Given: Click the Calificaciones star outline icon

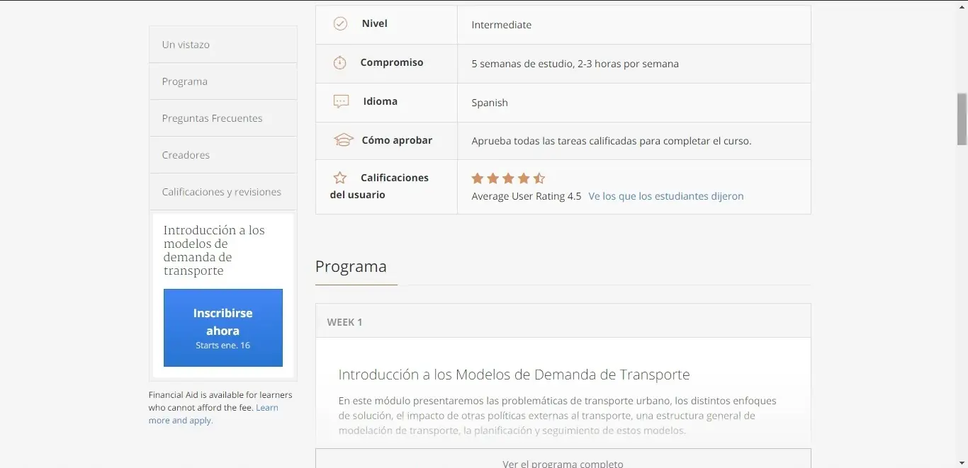Looking at the screenshot, I should pos(340,178).
